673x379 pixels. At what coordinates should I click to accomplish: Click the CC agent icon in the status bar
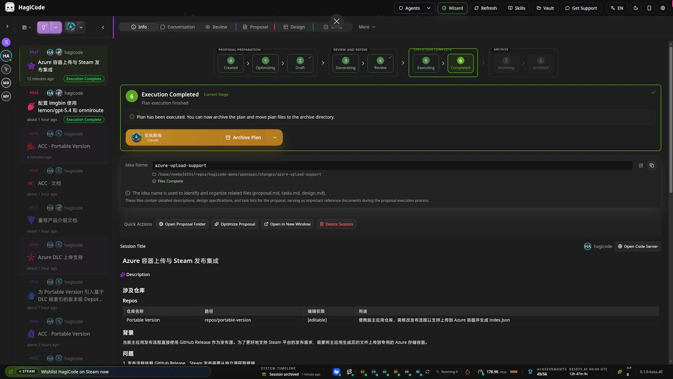[363, 372]
